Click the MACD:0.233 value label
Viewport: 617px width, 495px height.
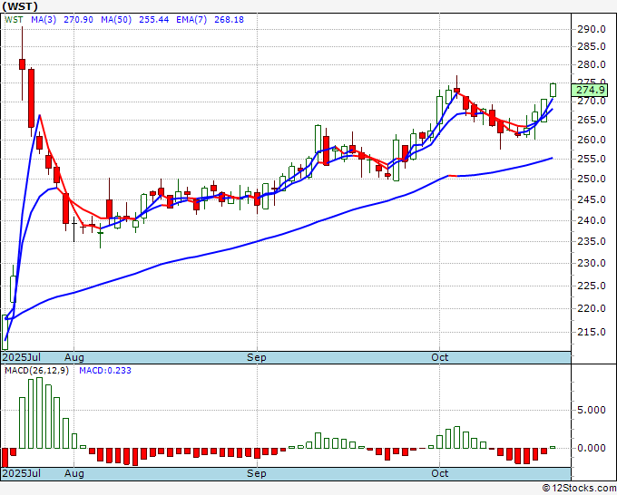pyautogui.click(x=104, y=371)
